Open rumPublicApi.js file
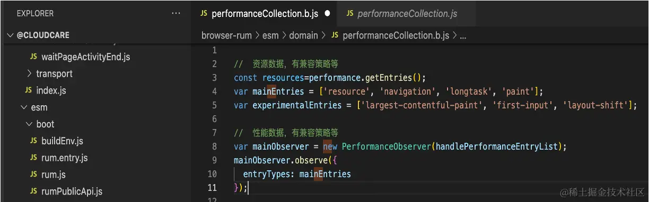 click(x=72, y=191)
